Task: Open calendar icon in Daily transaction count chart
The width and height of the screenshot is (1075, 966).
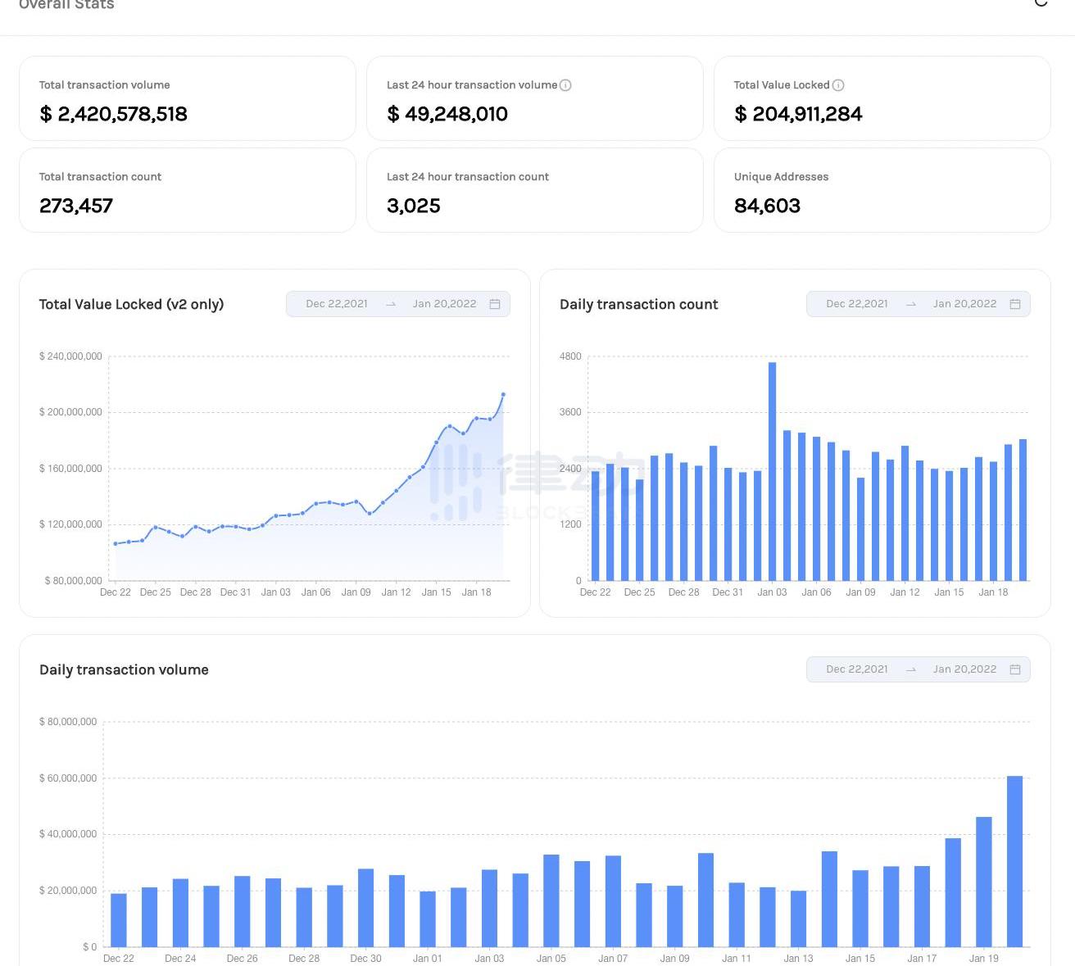Action: tap(1015, 304)
